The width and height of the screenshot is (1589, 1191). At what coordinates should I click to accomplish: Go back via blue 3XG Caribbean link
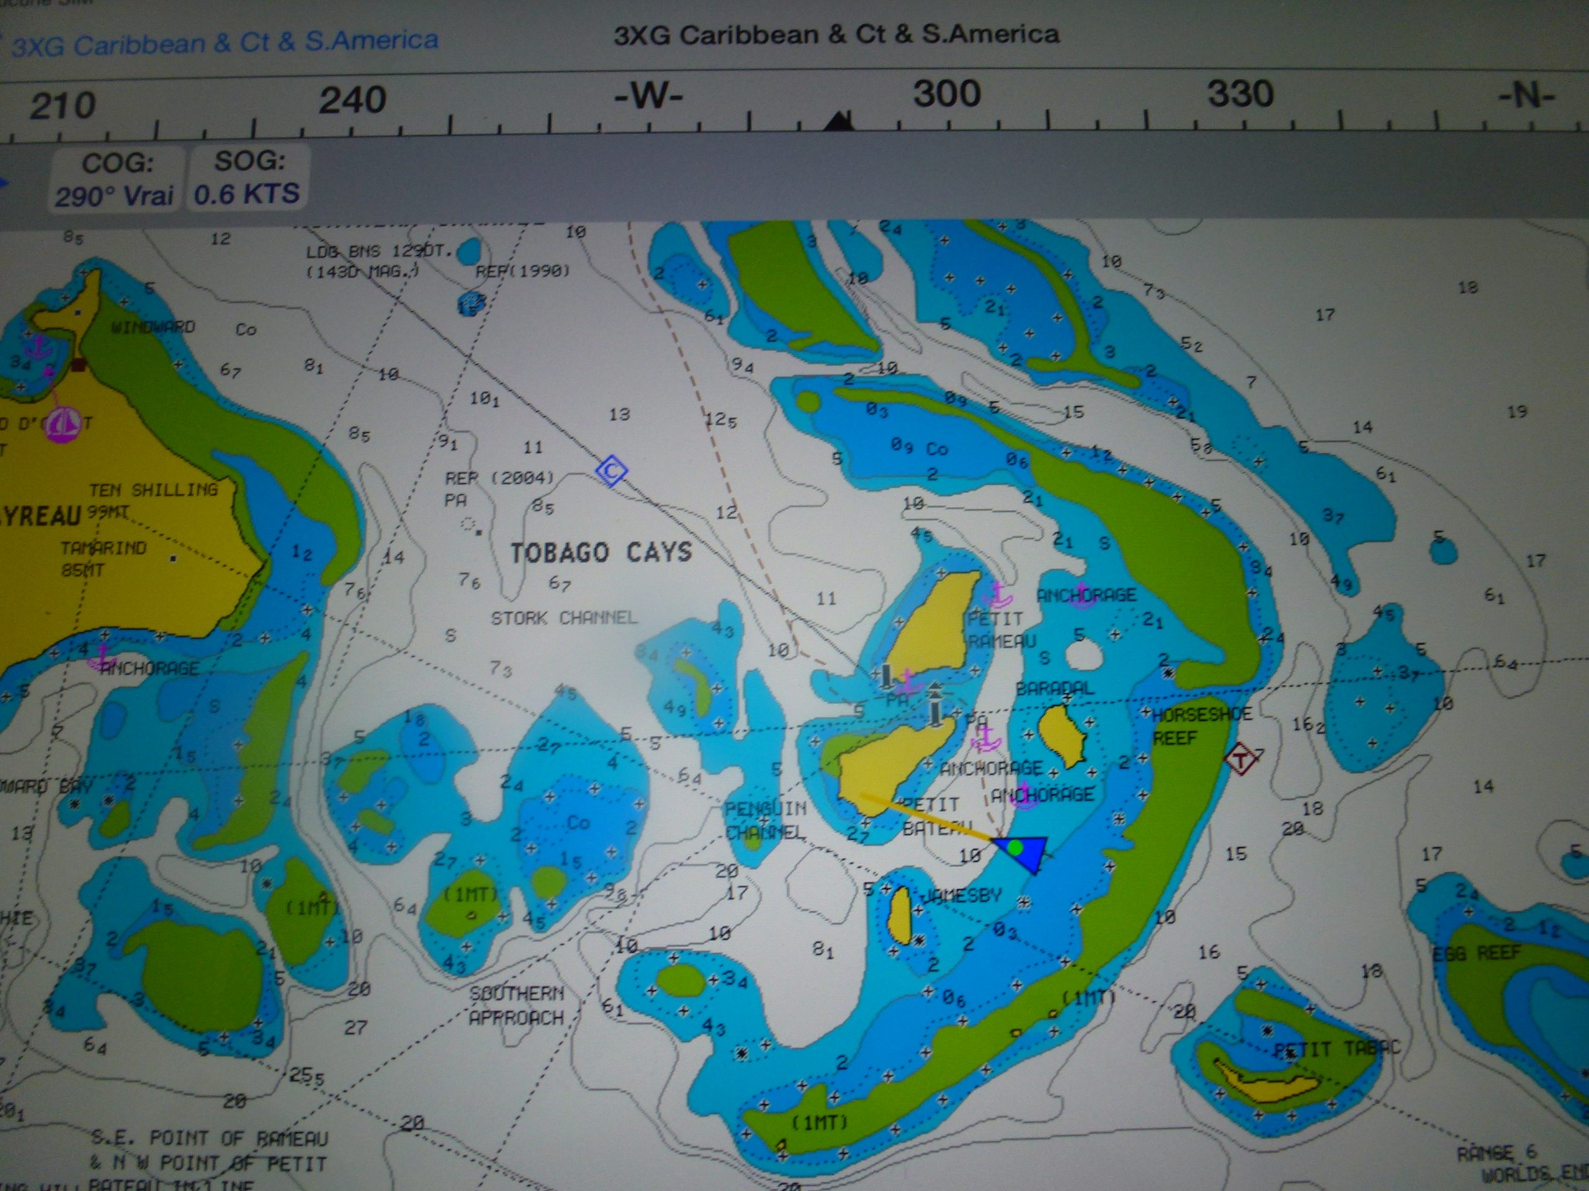[x=224, y=43]
